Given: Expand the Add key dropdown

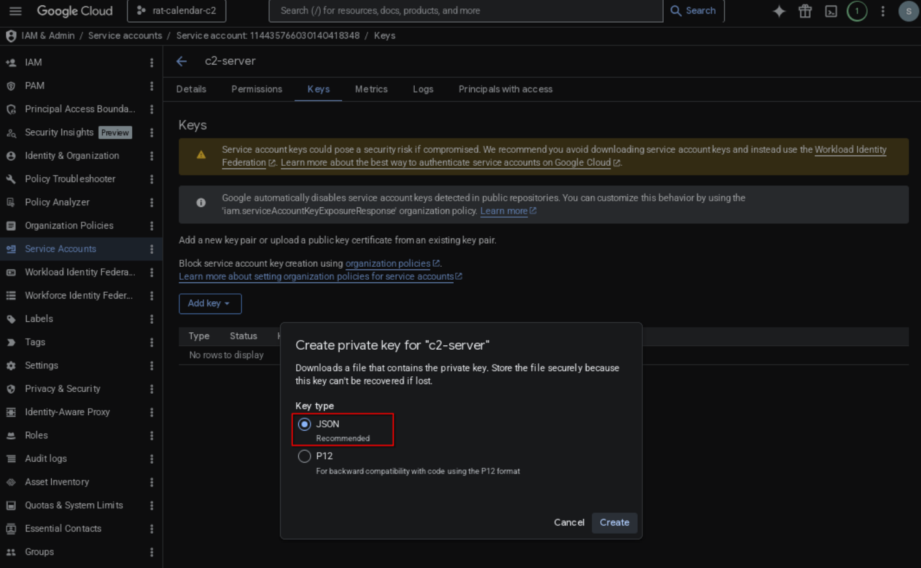Looking at the screenshot, I should 210,304.
